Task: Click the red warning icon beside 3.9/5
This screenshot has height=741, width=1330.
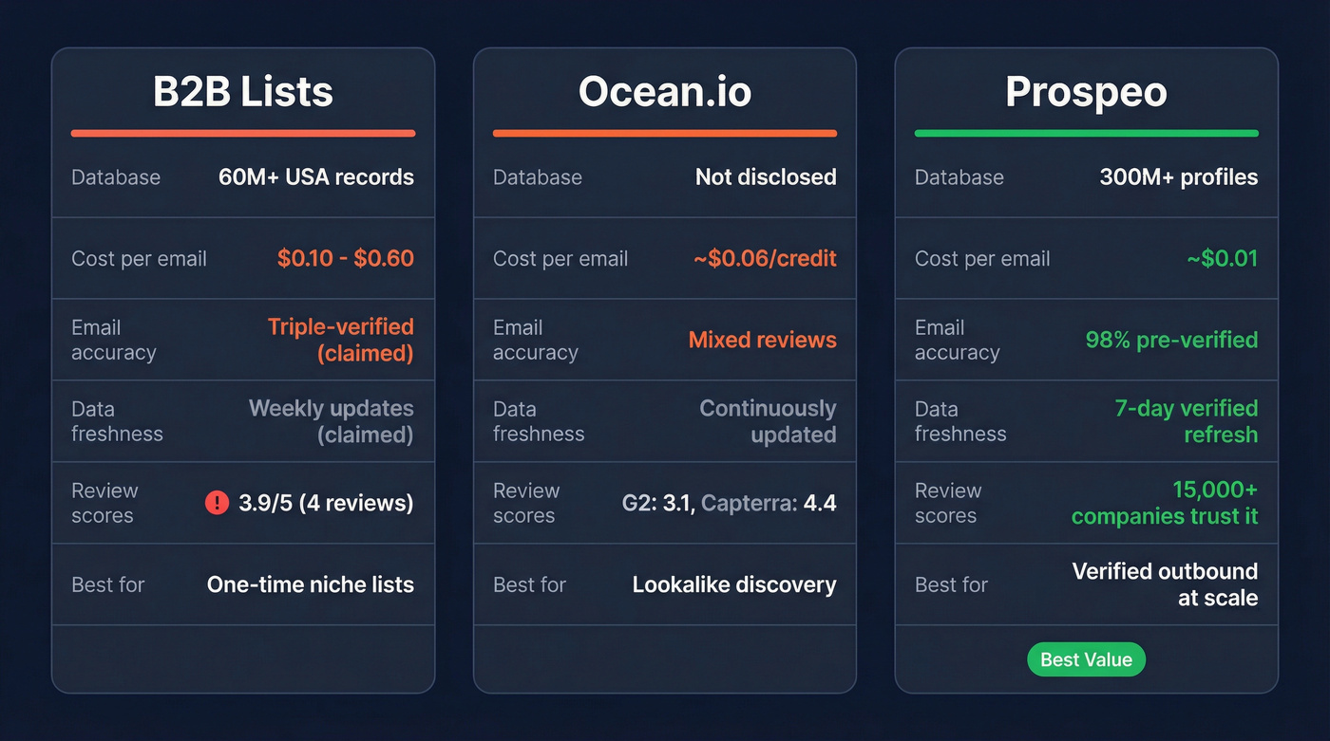Action: (x=217, y=503)
